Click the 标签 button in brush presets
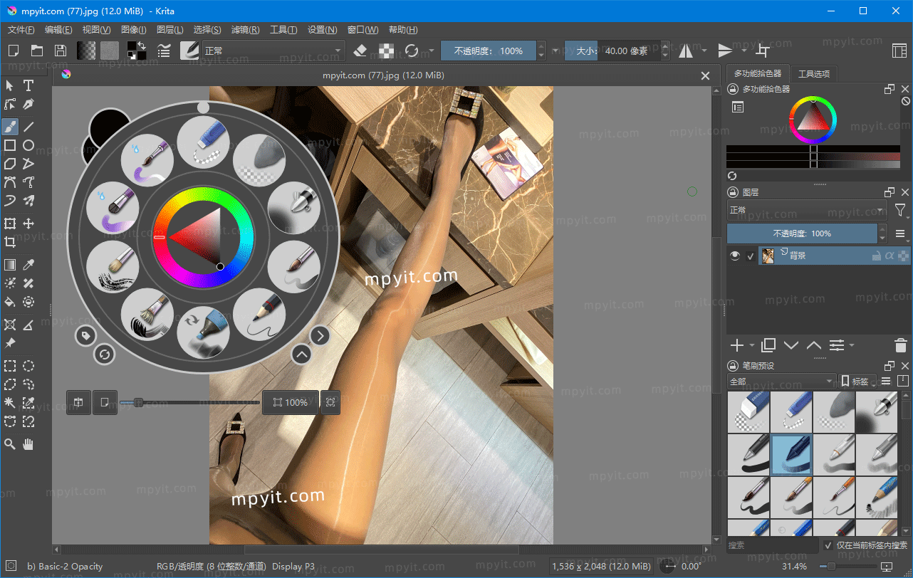 coord(857,382)
